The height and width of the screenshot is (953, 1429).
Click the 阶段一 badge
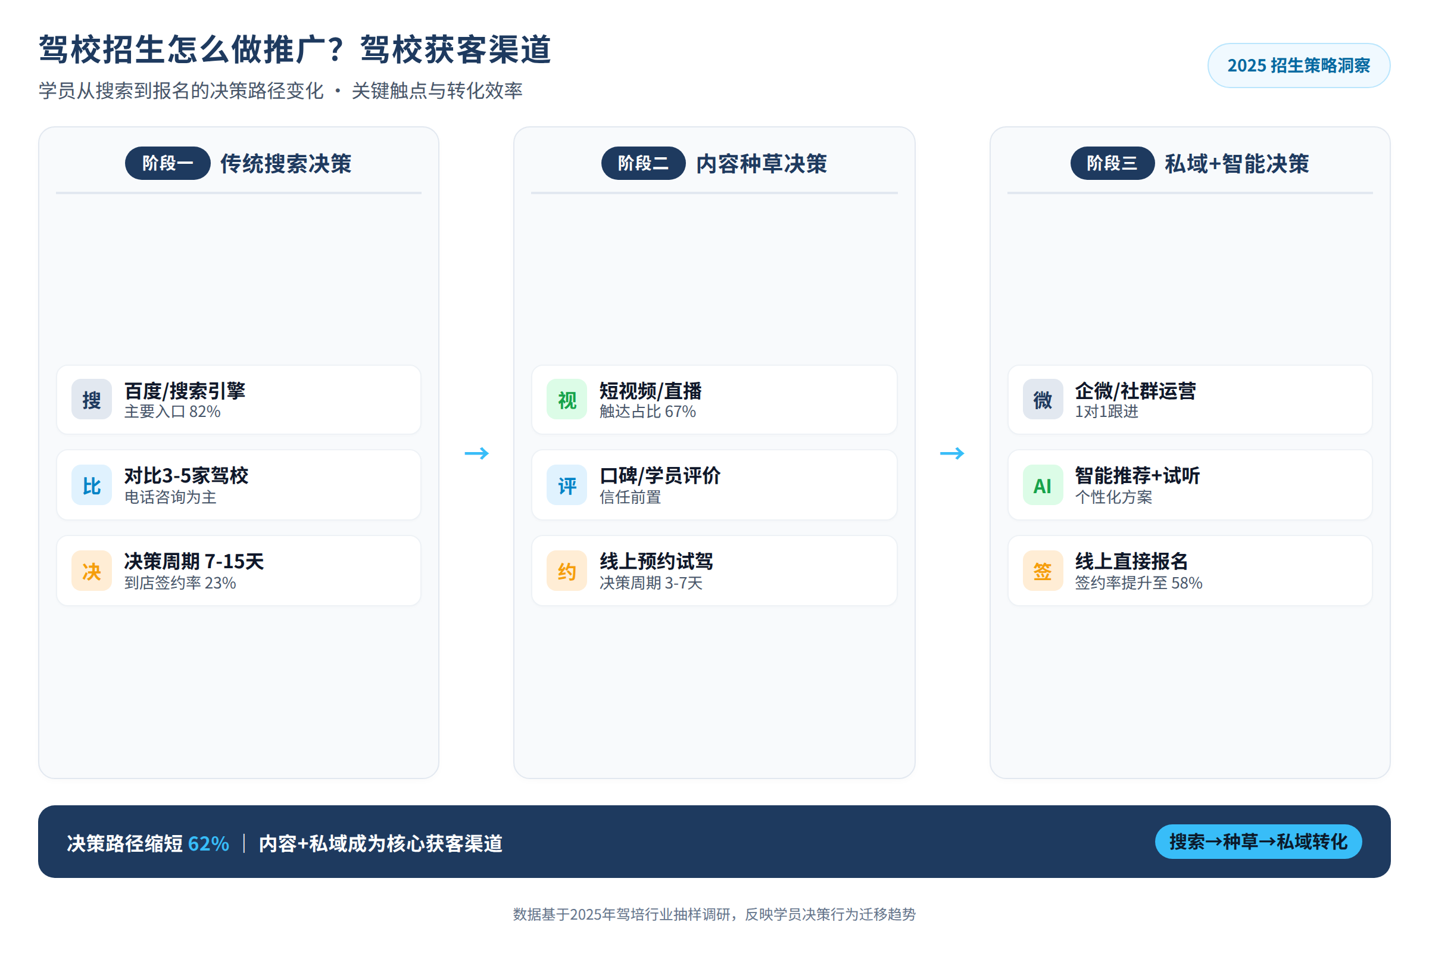pyautogui.click(x=168, y=163)
